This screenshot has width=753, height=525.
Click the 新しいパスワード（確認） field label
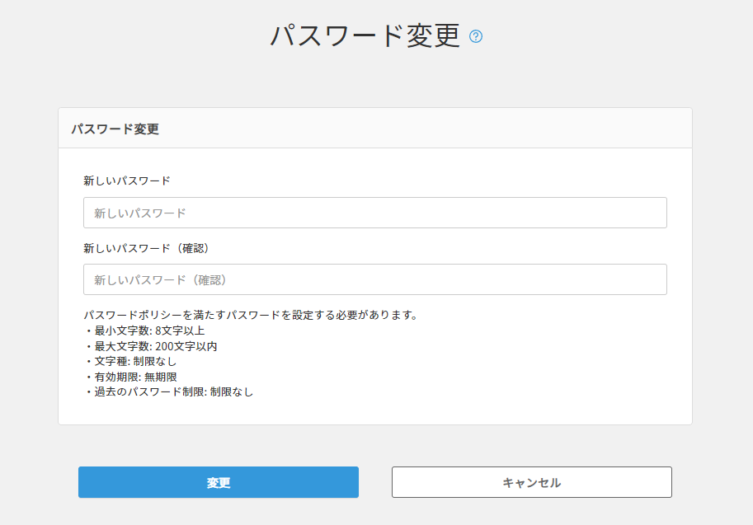146,249
